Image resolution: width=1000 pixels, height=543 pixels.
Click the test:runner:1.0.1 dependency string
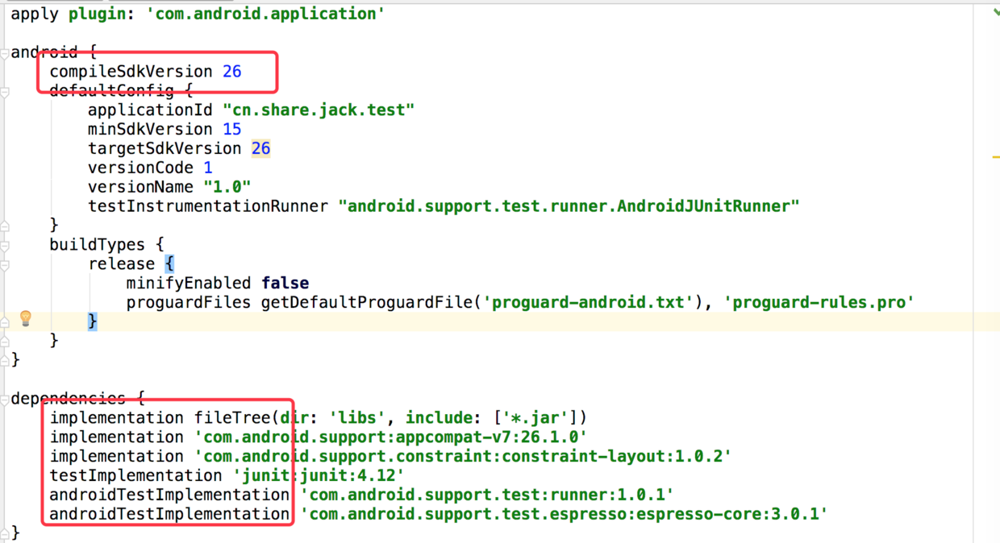[486, 495]
